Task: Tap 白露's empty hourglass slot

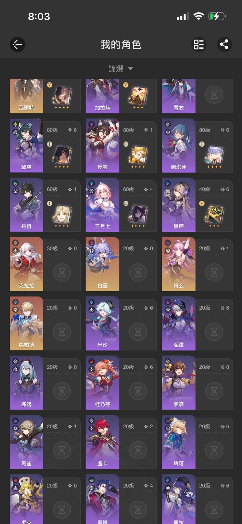Action: (138, 272)
